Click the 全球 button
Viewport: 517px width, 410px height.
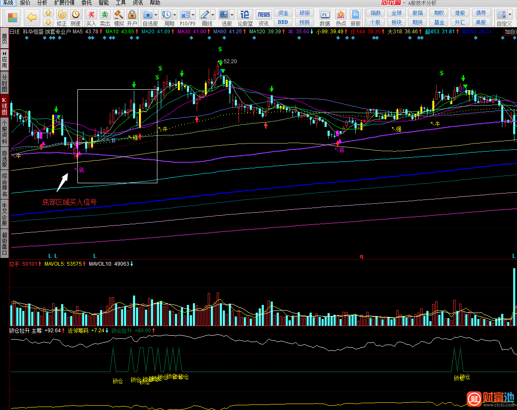tap(396, 13)
